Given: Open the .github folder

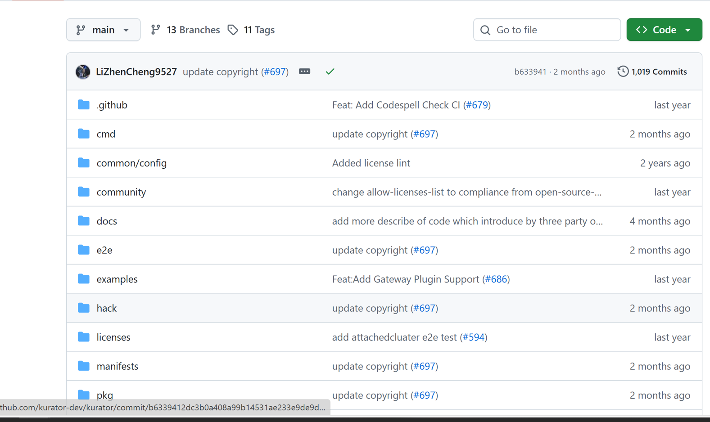Looking at the screenshot, I should pos(112,105).
